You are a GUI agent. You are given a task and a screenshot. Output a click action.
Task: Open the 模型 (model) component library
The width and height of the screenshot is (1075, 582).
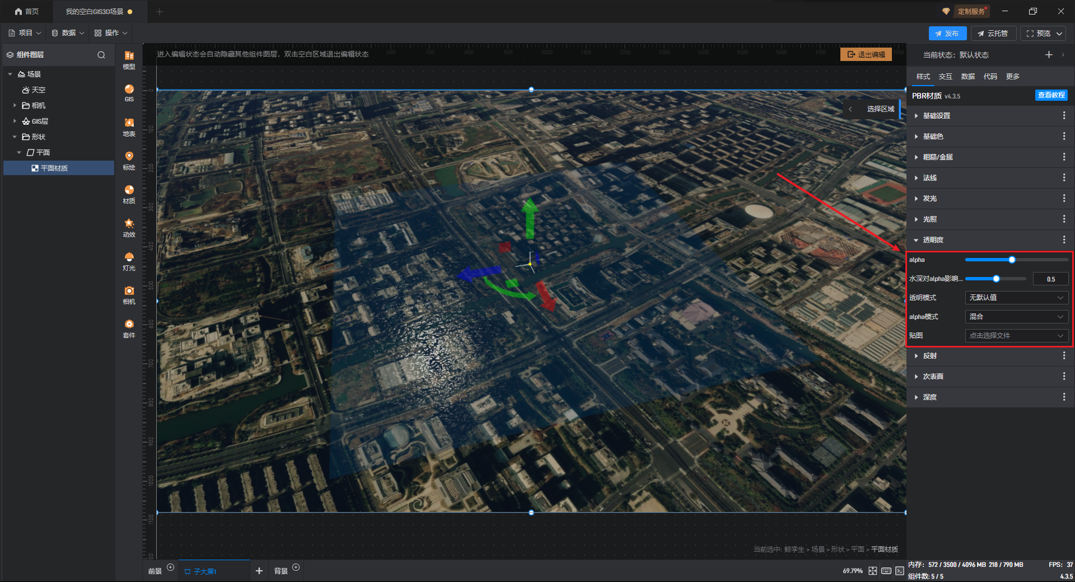point(129,60)
